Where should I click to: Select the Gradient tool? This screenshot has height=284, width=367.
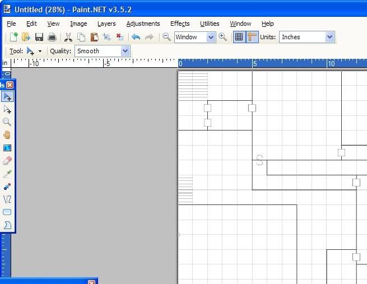pos(7,148)
